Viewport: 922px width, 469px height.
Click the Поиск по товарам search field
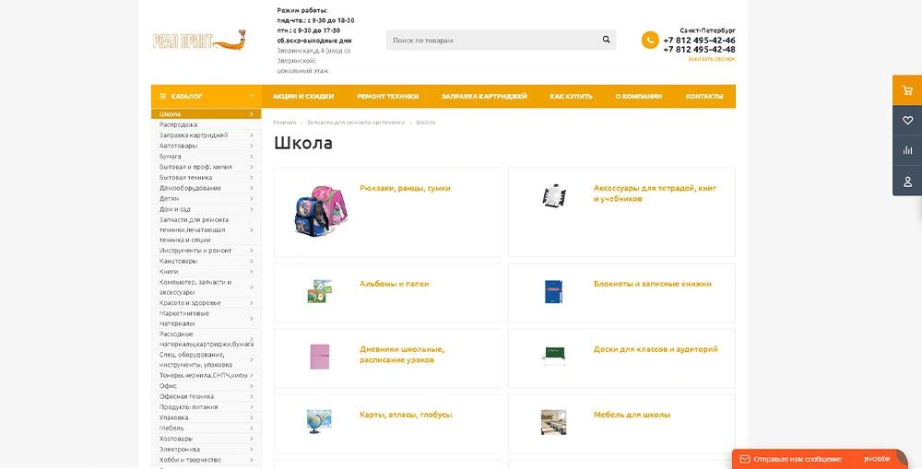point(492,40)
